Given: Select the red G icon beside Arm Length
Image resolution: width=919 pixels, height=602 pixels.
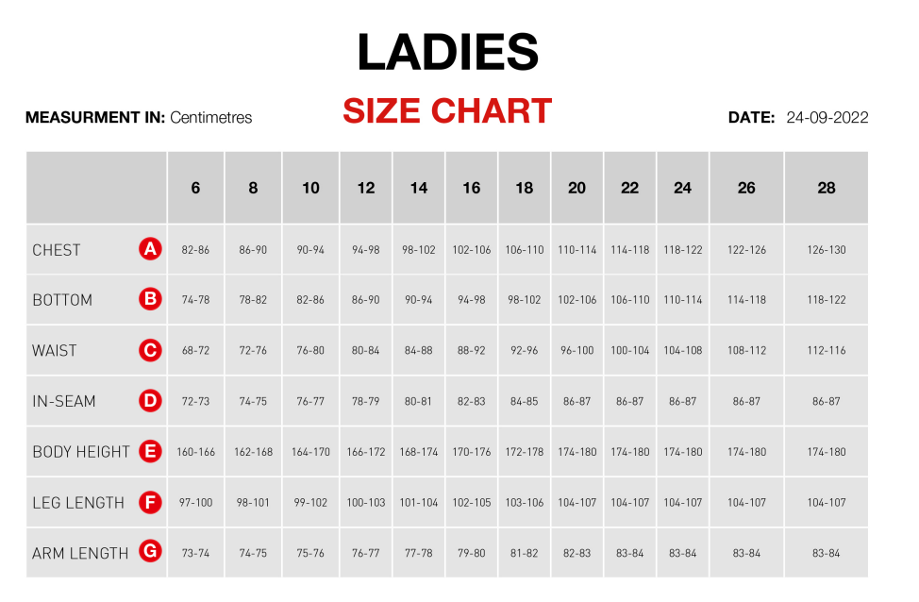Looking at the screenshot, I should [x=150, y=552].
